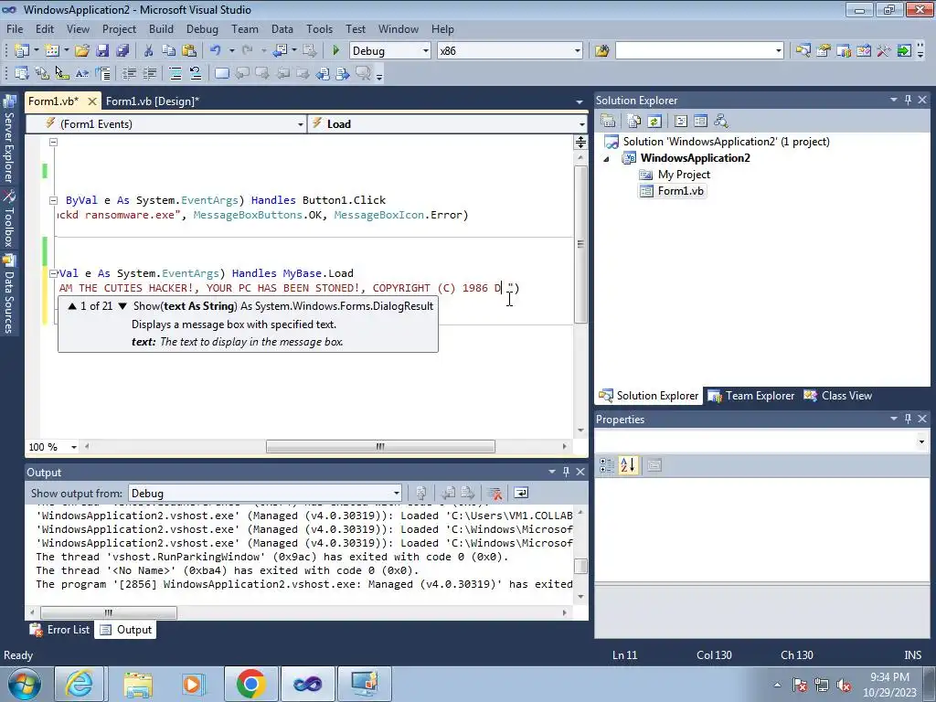936x702 pixels.
Task: Click the Display Parameter Info icon
Action: pyautogui.click(x=42, y=73)
